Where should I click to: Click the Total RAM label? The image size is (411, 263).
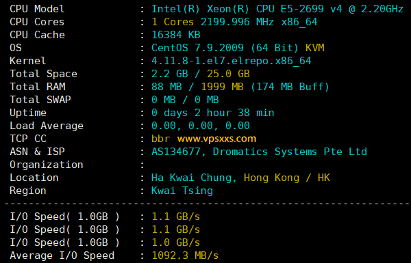coord(37,87)
